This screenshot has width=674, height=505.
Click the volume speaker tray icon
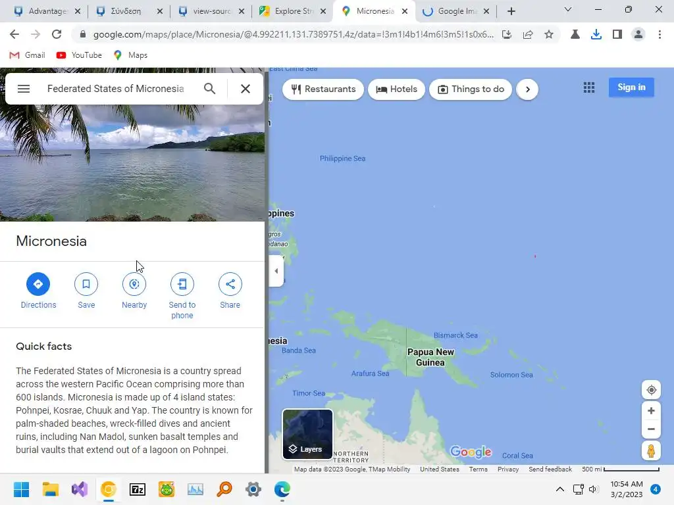pos(594,489)
